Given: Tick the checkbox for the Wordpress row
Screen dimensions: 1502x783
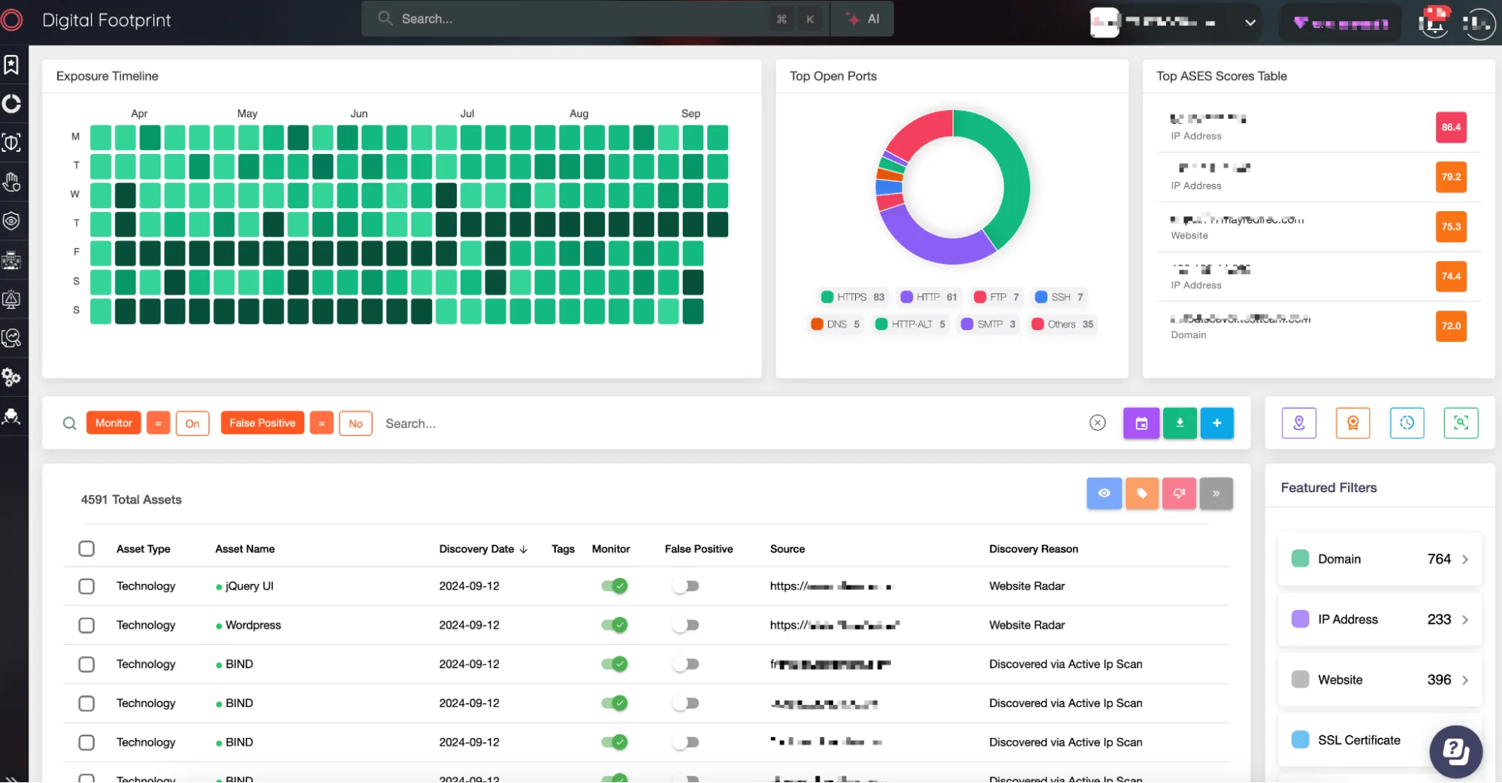Looking at the screenshot, I should pyautogui.click(x=86, y=625).
